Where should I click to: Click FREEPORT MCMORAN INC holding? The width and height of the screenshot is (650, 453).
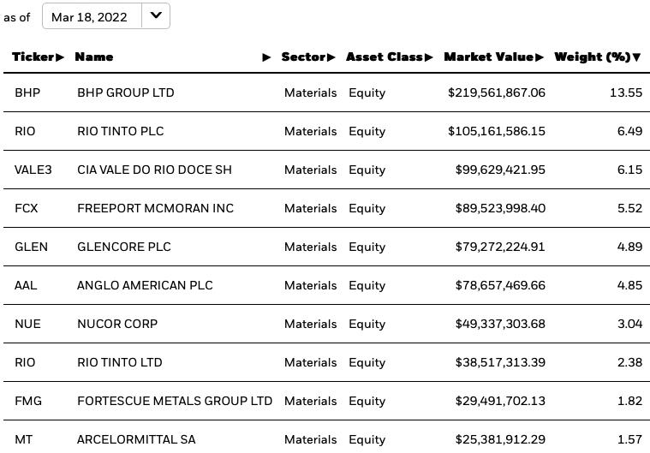coord(156,208)
